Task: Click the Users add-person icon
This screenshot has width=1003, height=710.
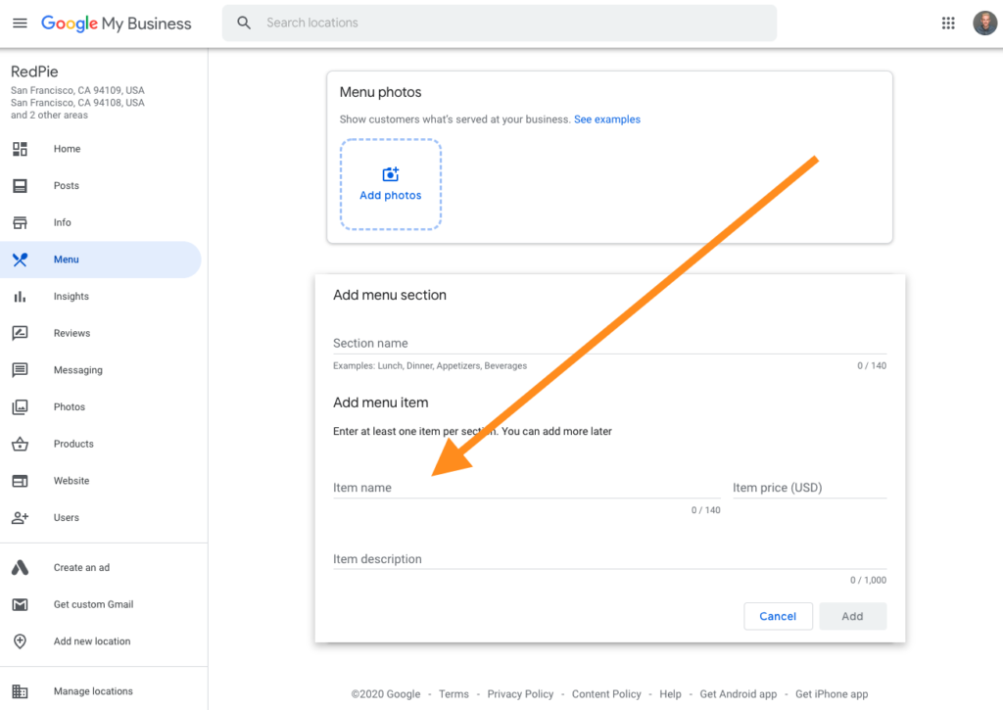Action: pyautogui.click(x=20, y=518)
